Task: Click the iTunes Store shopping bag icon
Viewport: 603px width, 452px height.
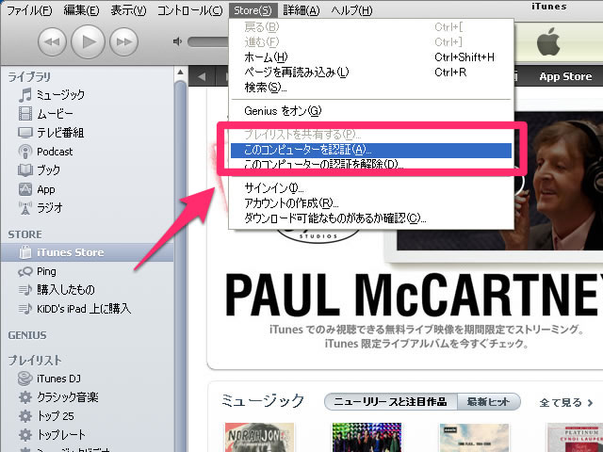Action: 25,252
